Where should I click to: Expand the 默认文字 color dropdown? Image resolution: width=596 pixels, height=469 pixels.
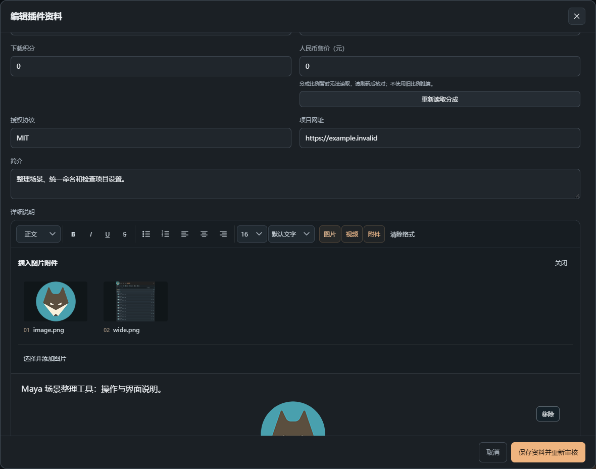pyautogui.click(x=291, y=234)
